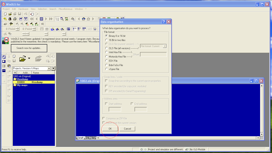
Task: Click the Start address text field
Action: click(115, 109)
